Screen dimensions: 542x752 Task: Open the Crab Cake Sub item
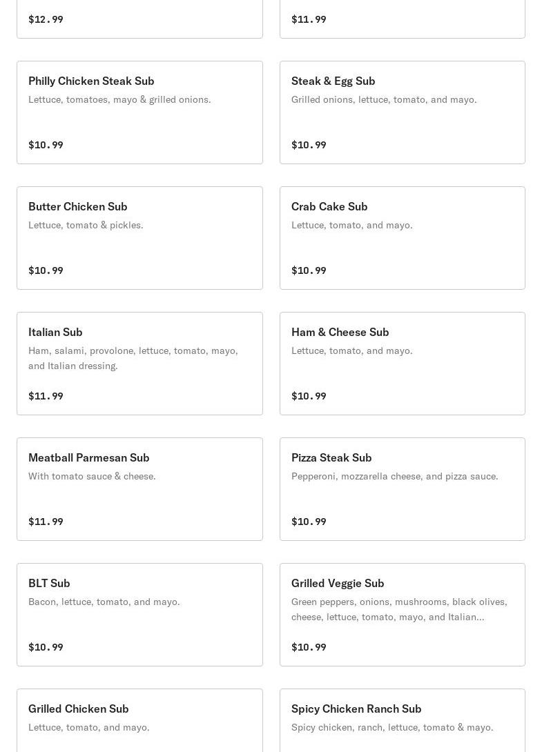click(x=329, y=206)
